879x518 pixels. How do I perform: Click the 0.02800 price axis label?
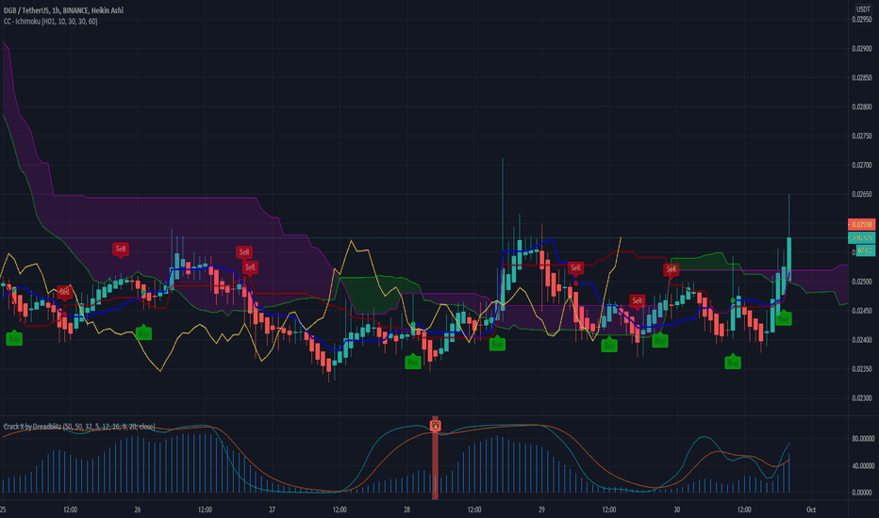[862, 107]
